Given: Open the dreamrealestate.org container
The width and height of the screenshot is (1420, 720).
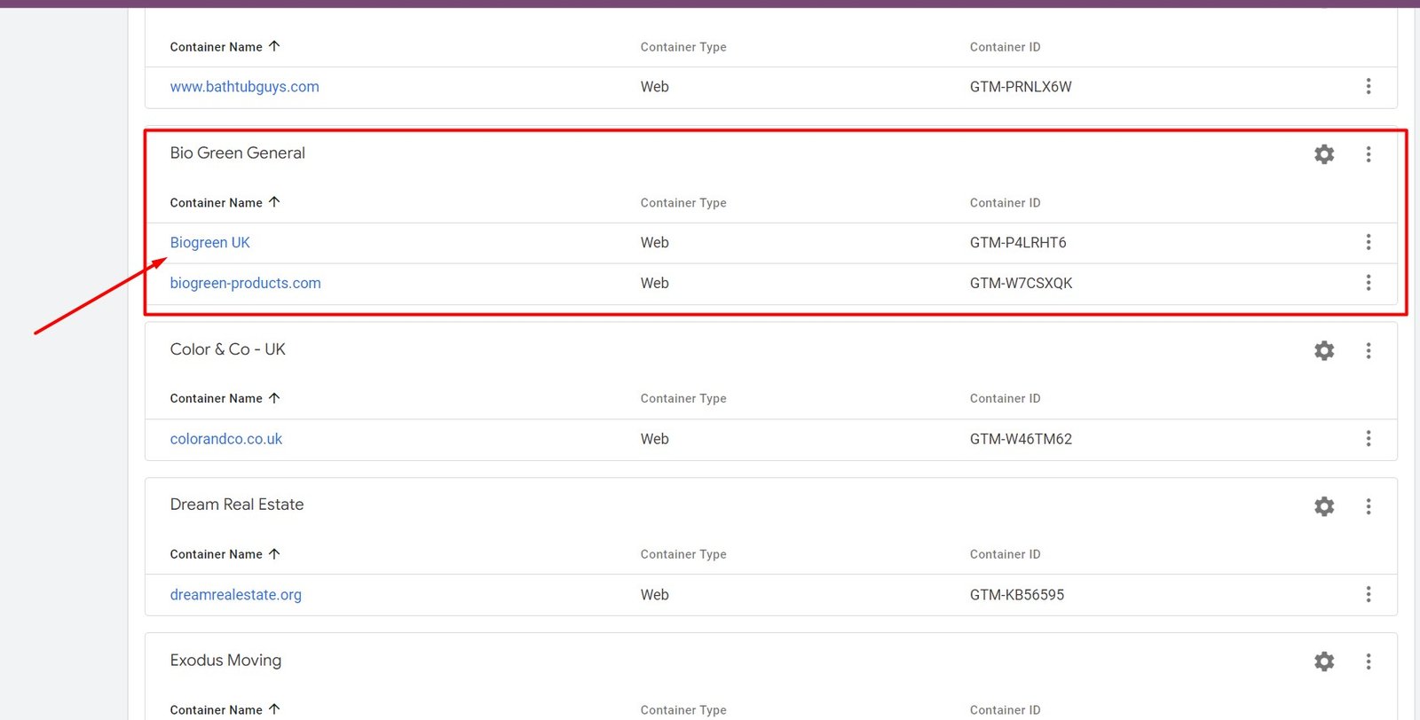Looking at the screenshot, I should pos(235,595).
